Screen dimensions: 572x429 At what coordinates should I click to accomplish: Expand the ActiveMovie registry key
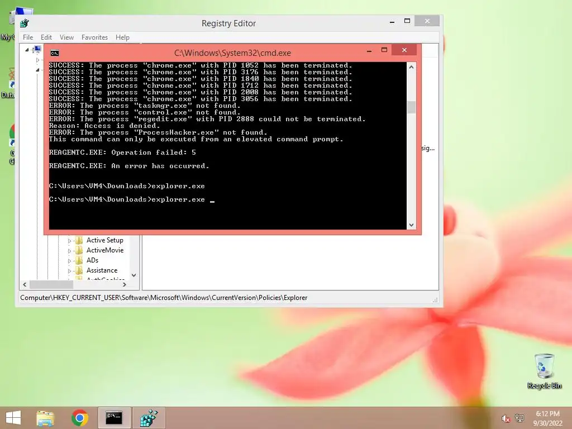[69, 251]
